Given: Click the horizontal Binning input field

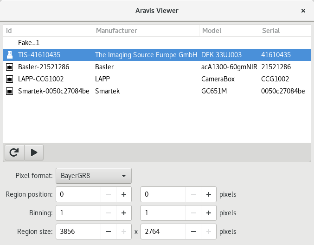Looking at the screenshot, I should coord(78,213).
